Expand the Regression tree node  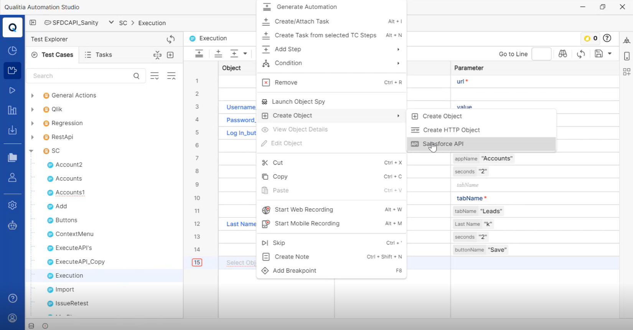[32, 123]
